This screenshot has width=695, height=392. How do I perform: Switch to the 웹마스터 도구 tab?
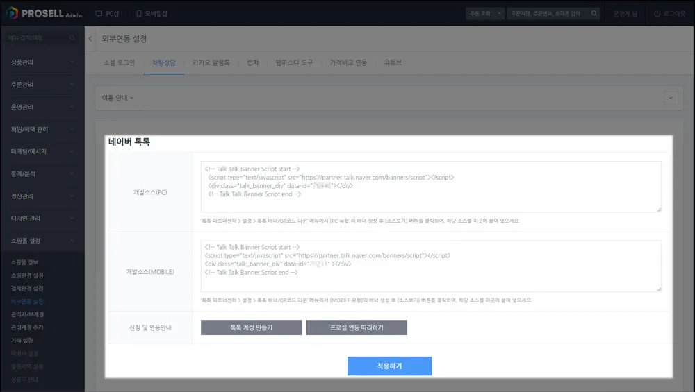pyautogui.click(x=294, y=63)
